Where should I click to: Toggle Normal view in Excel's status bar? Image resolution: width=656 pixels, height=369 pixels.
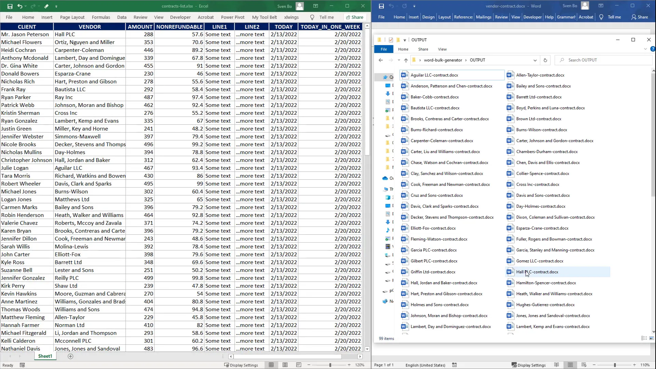tap(271, 365)
